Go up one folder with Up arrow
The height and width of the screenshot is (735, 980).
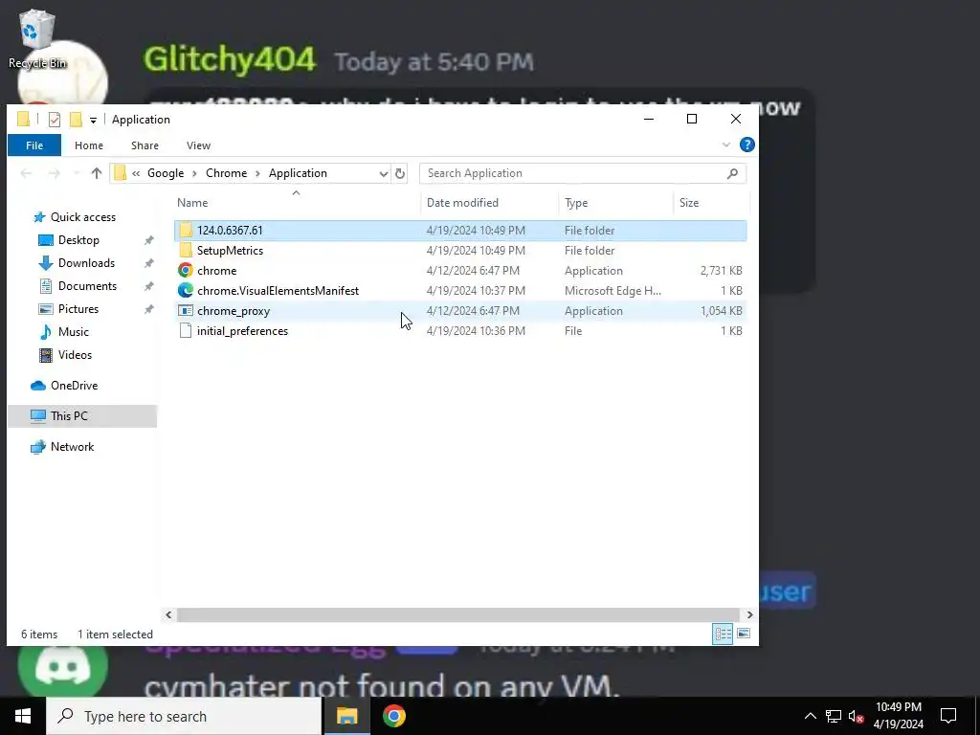[97, 173]
